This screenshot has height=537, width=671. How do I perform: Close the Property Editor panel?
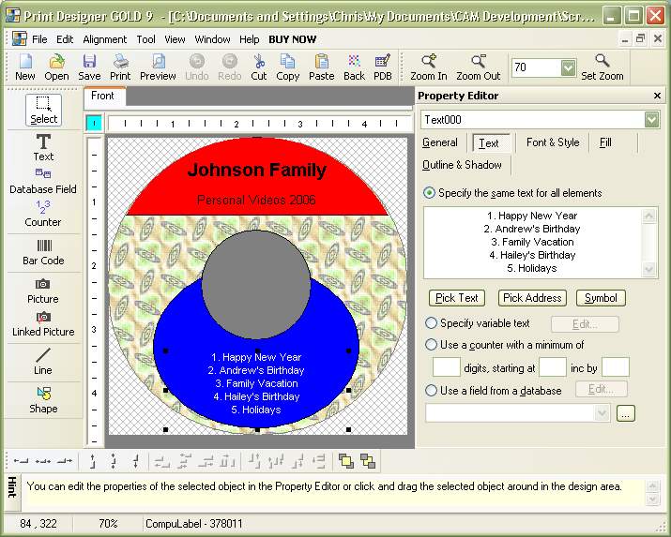click(657, 96)
